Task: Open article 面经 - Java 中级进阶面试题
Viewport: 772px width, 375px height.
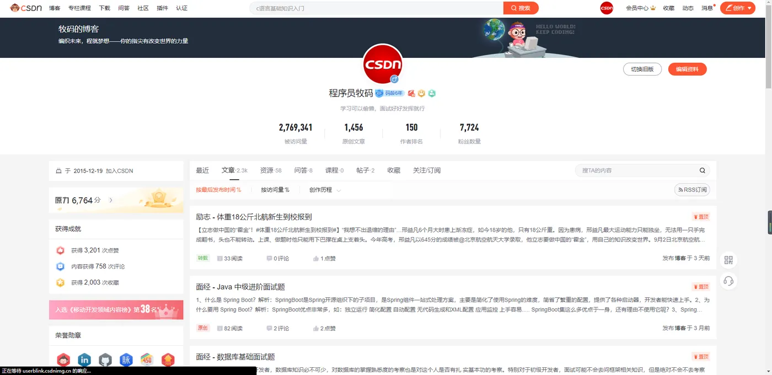Action: [x=240, y=287]
